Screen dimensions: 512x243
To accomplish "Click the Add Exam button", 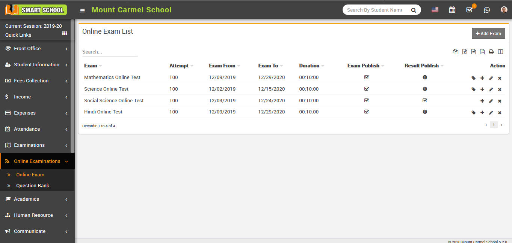I will (x=488, y=33).
